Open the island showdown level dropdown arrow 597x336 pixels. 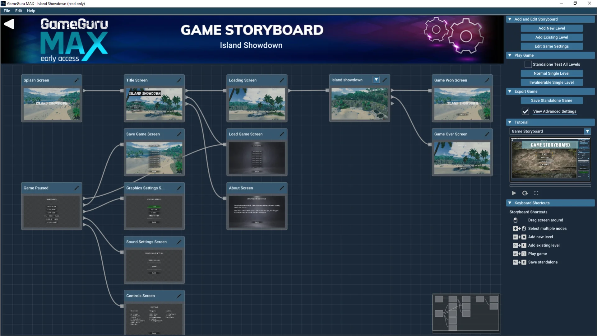(376, 80)
